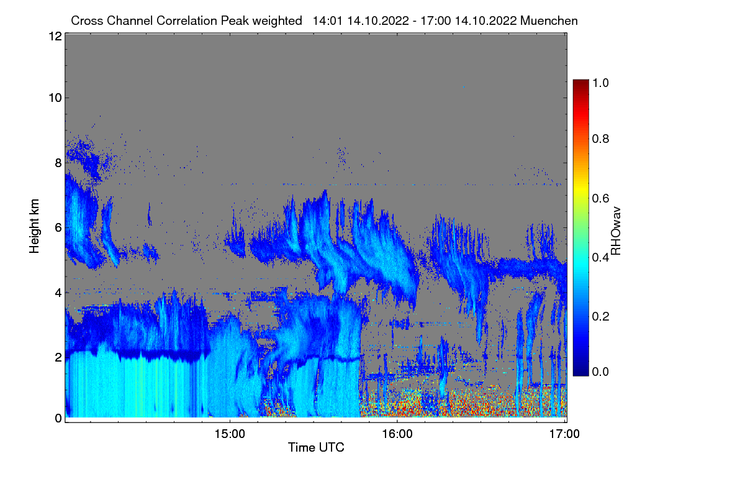The width and height of the screenshot is (745, 497).
Task: Click the 'Height km' axis label
Action: (x=35, y=226)
